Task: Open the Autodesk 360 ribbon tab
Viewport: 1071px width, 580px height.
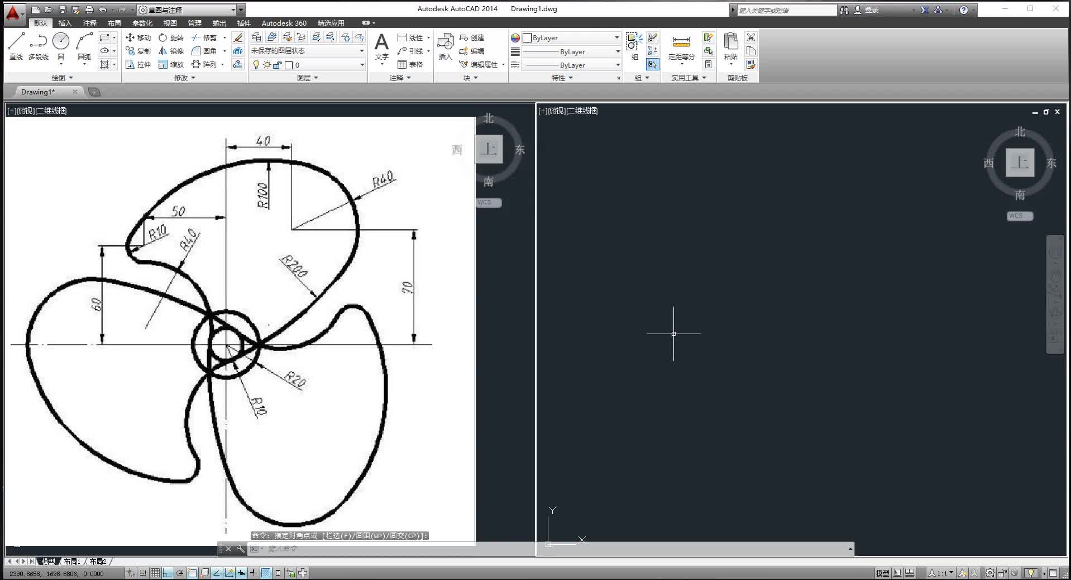Action: (284, 23)
